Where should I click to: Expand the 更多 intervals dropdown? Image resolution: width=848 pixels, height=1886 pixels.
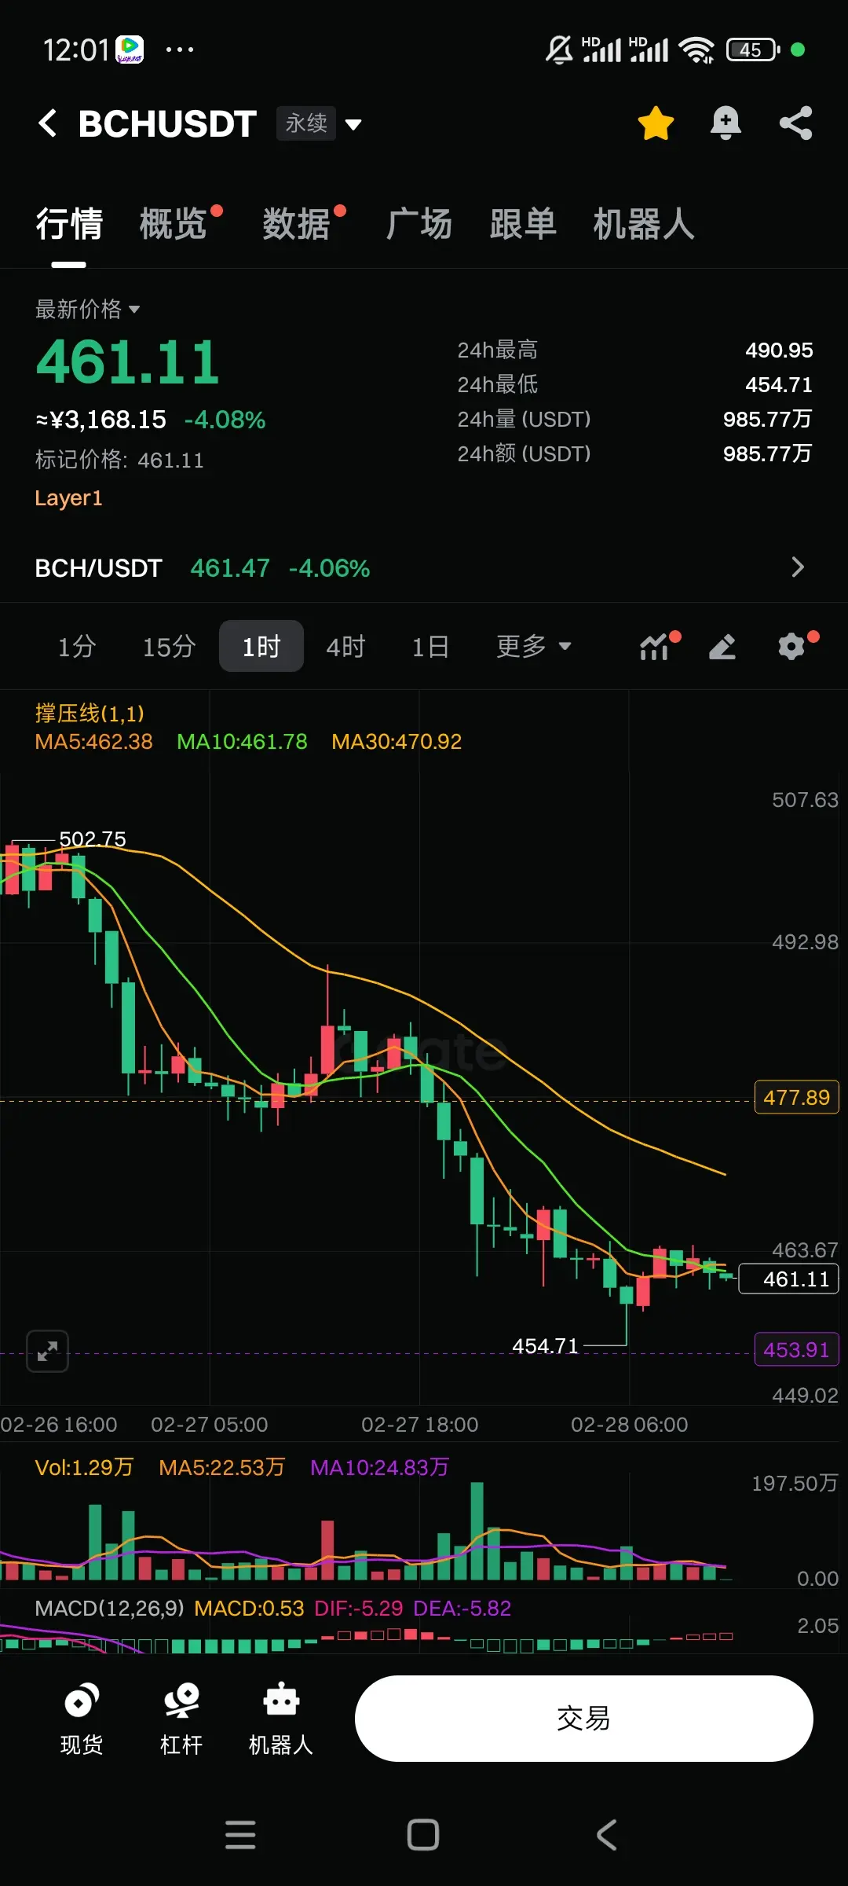(534, 647)
